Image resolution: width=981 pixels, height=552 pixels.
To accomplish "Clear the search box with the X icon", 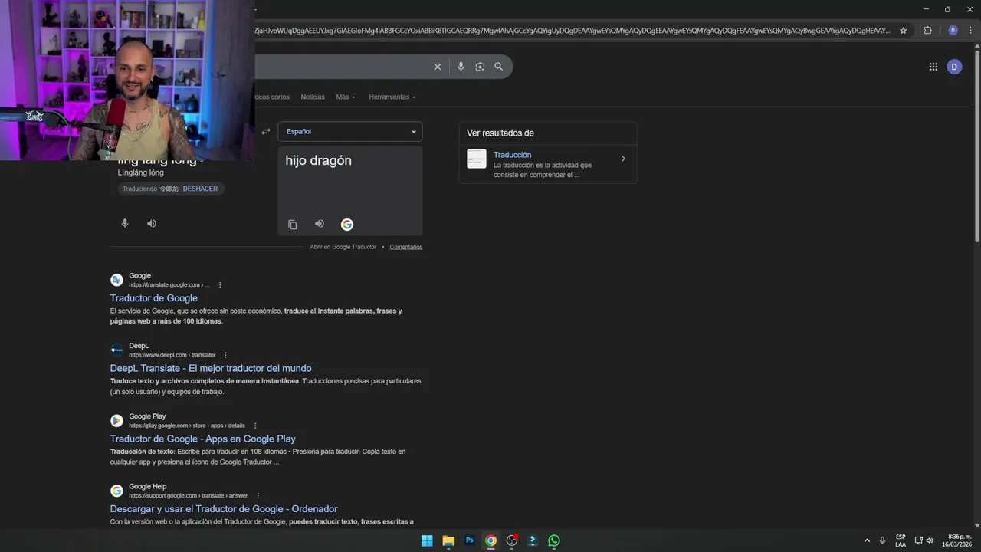I will click(438, 67).
